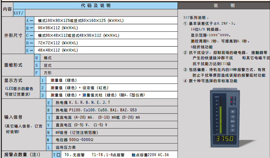Click the green bar graph column on instrument

(220, 115)
